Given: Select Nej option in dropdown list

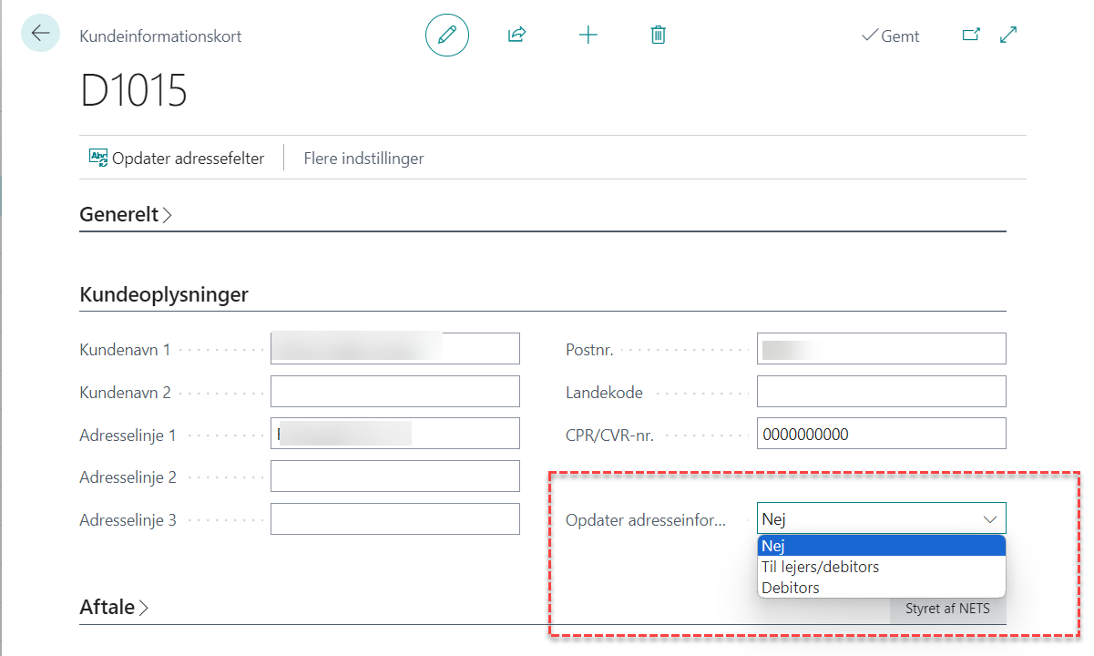Looking at the screenshot, I should [880, 546].
